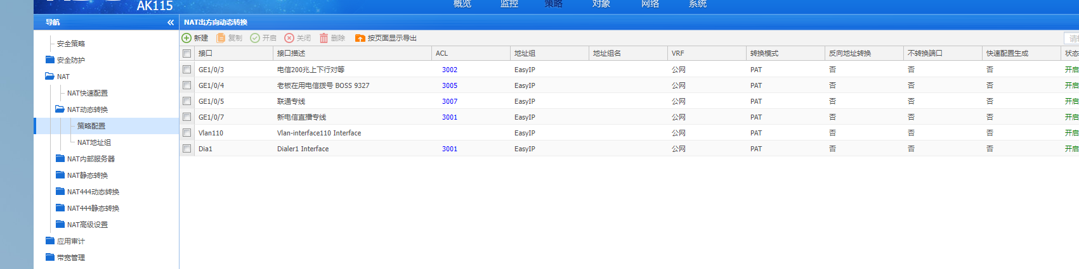Sort by the 接口描述 column header
The width and height of the screenshot is (1079, 269).
click(291, 53)
